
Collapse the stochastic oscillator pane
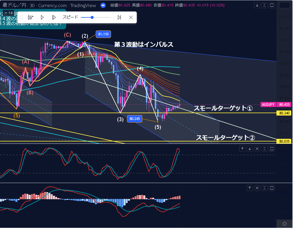(x=264, y=149)
